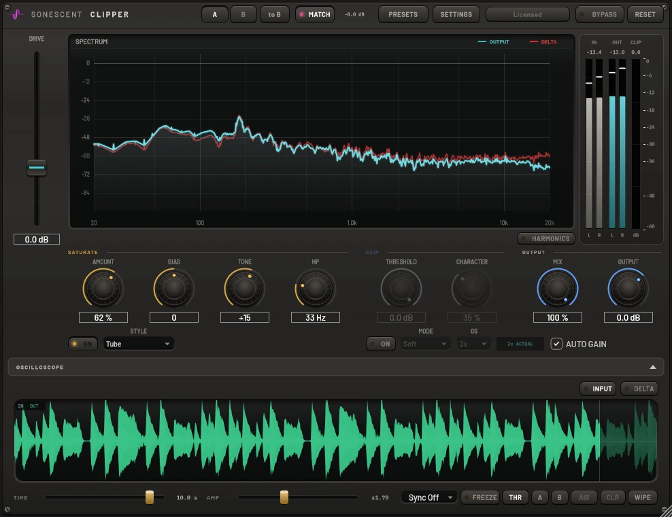Toggle the MATCH button
This screenshot has height=517, width=672.
pyautogui.click(x=314, y=14)
